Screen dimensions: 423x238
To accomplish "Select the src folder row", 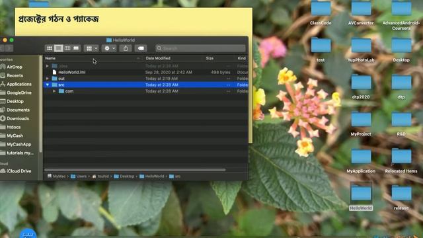I will click(145, 85).
